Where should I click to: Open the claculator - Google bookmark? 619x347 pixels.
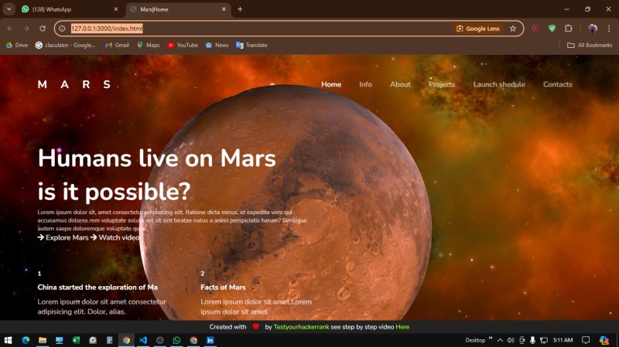[66, 46]
